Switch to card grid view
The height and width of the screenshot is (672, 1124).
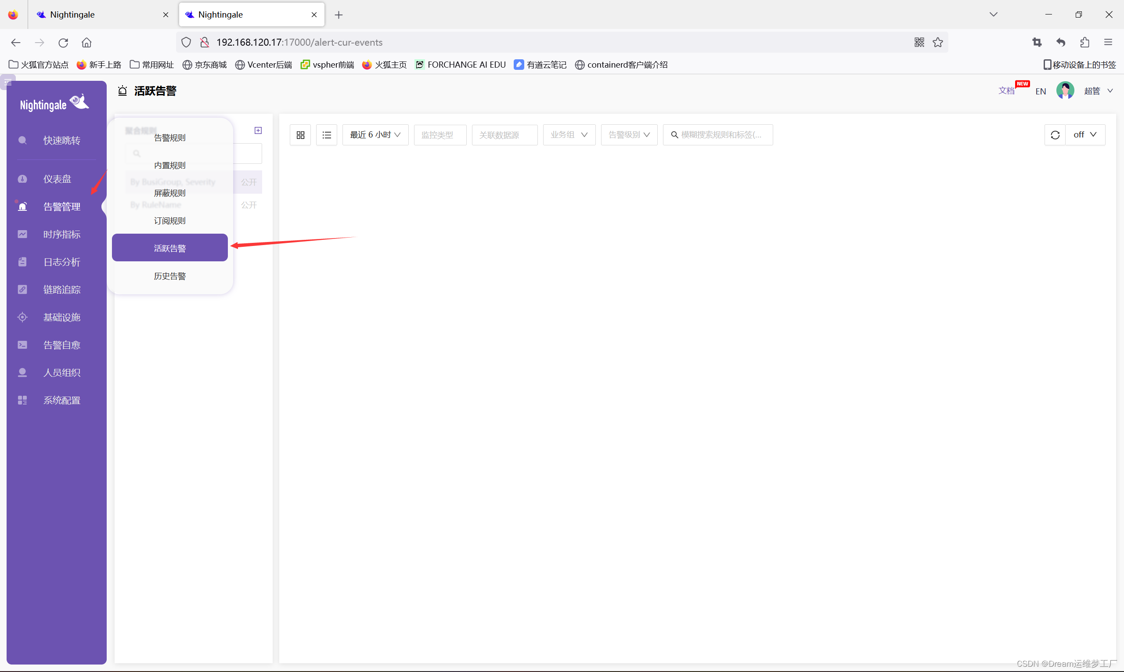300,135
